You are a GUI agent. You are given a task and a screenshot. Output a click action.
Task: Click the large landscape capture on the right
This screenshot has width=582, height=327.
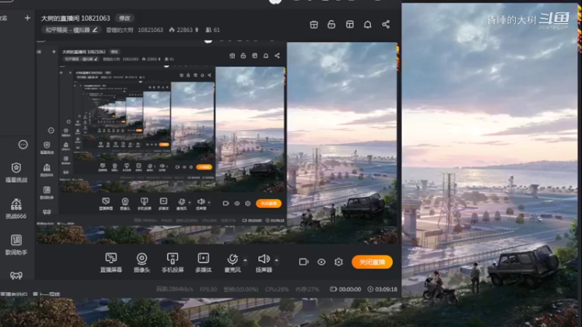pos(490,165)
